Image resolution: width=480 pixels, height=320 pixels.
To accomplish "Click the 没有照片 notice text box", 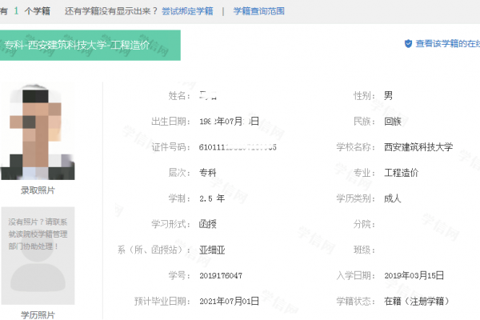I will click(x=38, y=232).
